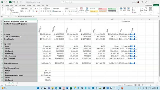
Task: Toggle the AutoSave switch
Action: pos(10,2)
